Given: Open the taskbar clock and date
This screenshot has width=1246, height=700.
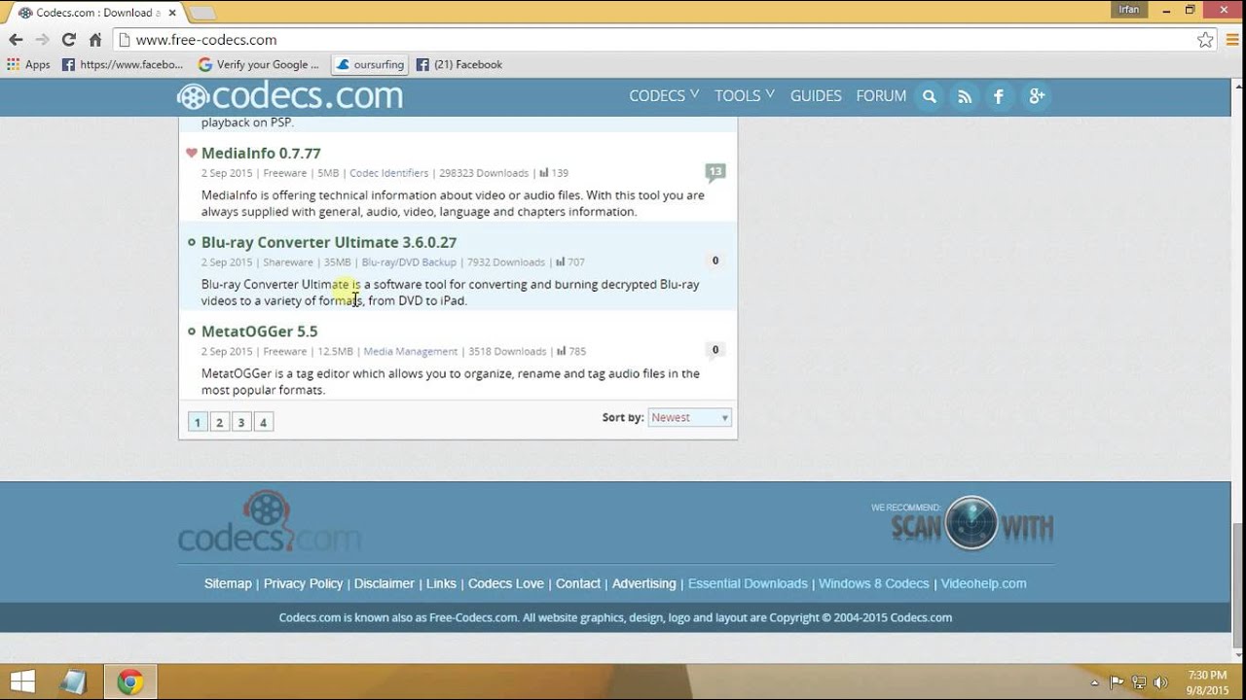Looking at the screenshot, I should click(1208, 682).
